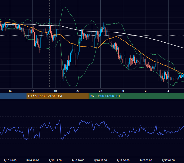Click the 5/16 16:00 indicator time label
Image resolution: width=184 pixels, height=163 pixels.
coord(33,160)
